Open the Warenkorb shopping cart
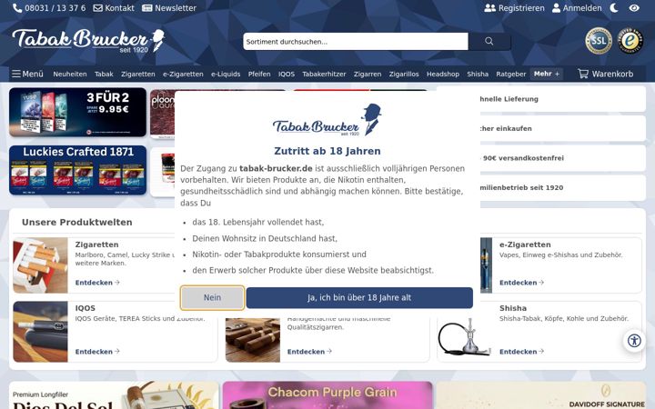This screenshot has height=409, width=655. [x=605, y=74]
